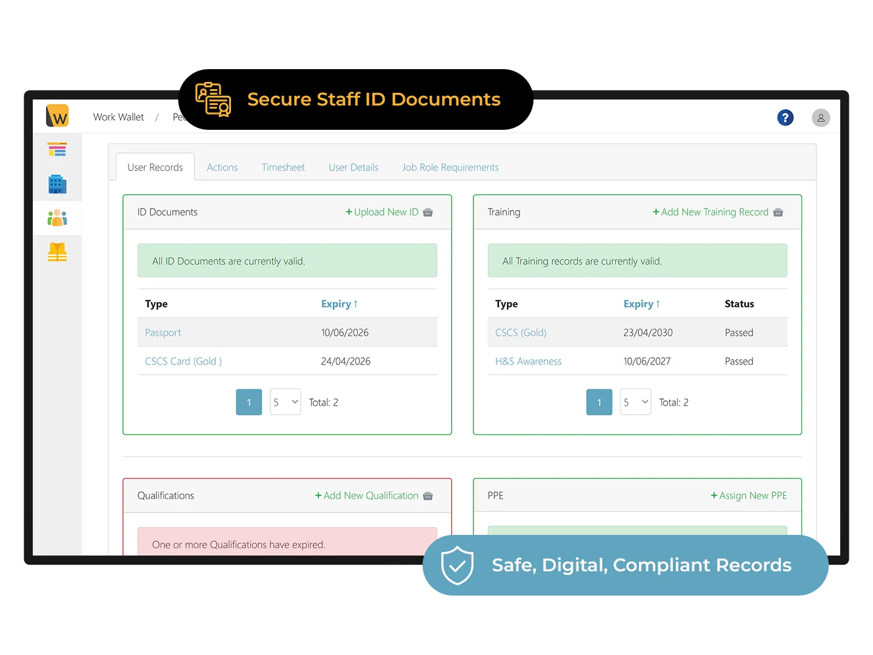Image resolution: width=873 pixels, height=655 pixels.
Task: Select page 1 in ID Documents pagination
Action: click(x=249, y=401)
